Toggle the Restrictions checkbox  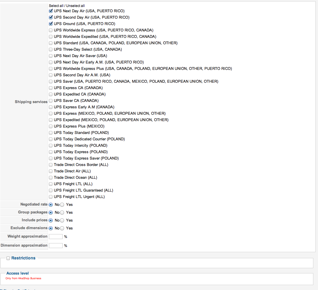(x=8, y=258)
